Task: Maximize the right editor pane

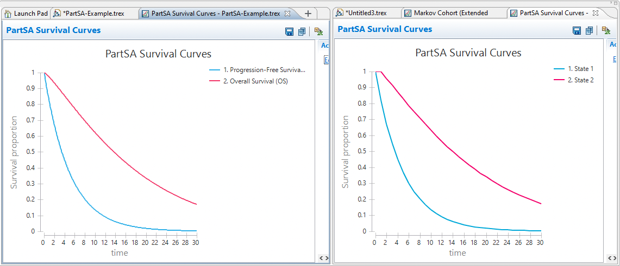Action: click(x=616, y=3)
